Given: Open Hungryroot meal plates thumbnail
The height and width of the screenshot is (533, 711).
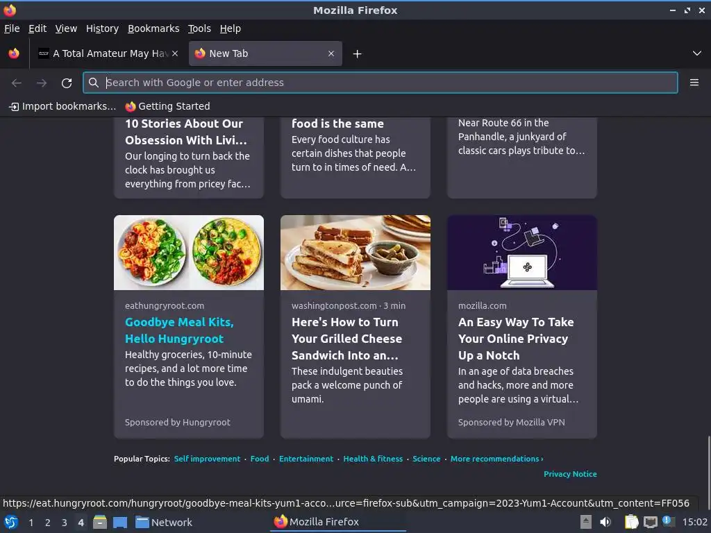Looking at the screenshot, I should coord(189,253).
